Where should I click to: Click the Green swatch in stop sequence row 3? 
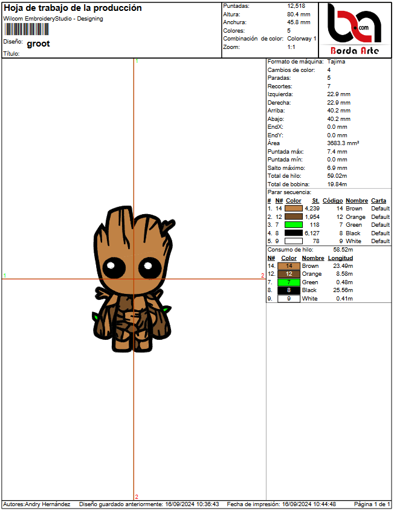pyautogui.click(x=293, y=225)
